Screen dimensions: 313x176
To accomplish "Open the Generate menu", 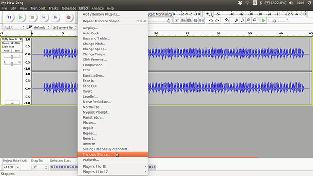I will point(69,8).
